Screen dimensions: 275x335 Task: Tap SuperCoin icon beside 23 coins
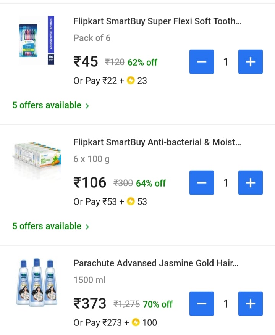[x=131, y=81]
